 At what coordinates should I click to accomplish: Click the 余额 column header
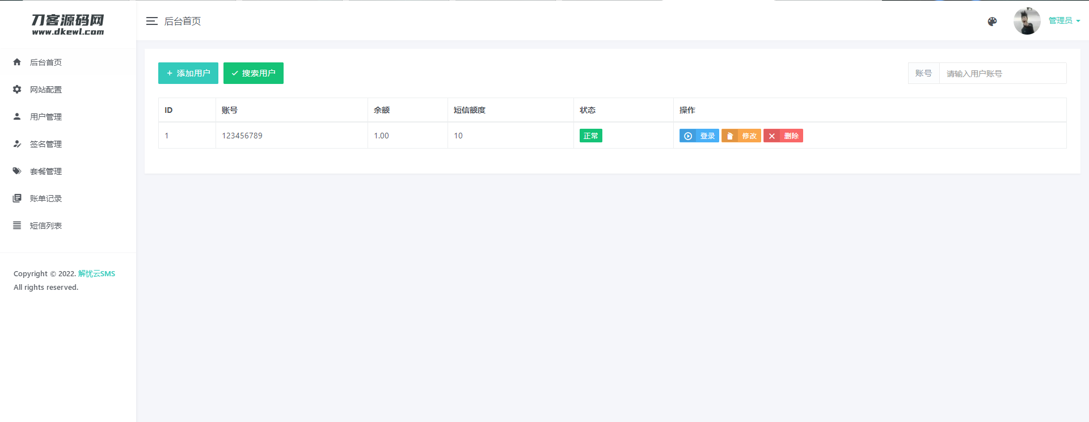pyautogui.click(x=382, y=110)
